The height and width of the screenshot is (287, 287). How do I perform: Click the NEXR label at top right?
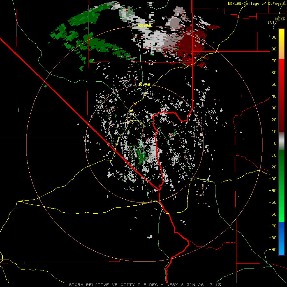tap(280, 19)
